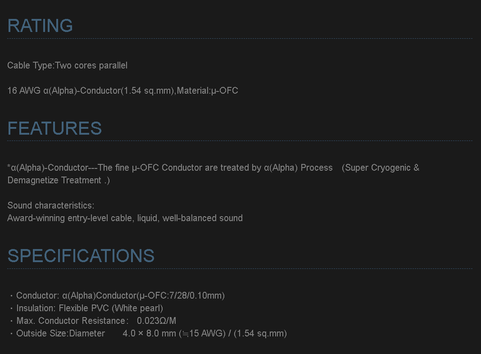The height and width of the screenshot is (354, 481).
Task: Click "Material:μ-OFC" in the Rating section
Action: click(208, 91)
